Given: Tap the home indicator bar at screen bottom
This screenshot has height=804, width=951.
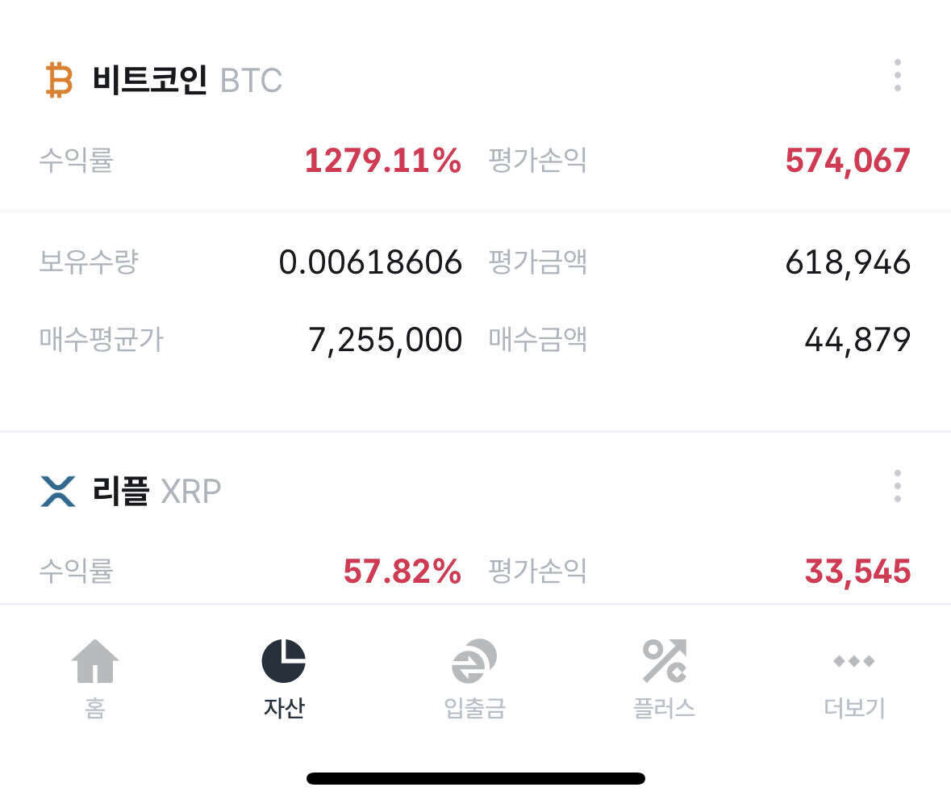Looking at the screenshot, I should click(x=475, y=777).
